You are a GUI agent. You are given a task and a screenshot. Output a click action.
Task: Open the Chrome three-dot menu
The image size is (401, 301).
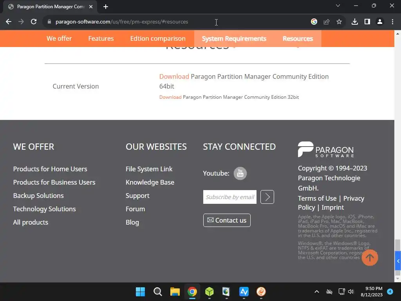(392, 22)
